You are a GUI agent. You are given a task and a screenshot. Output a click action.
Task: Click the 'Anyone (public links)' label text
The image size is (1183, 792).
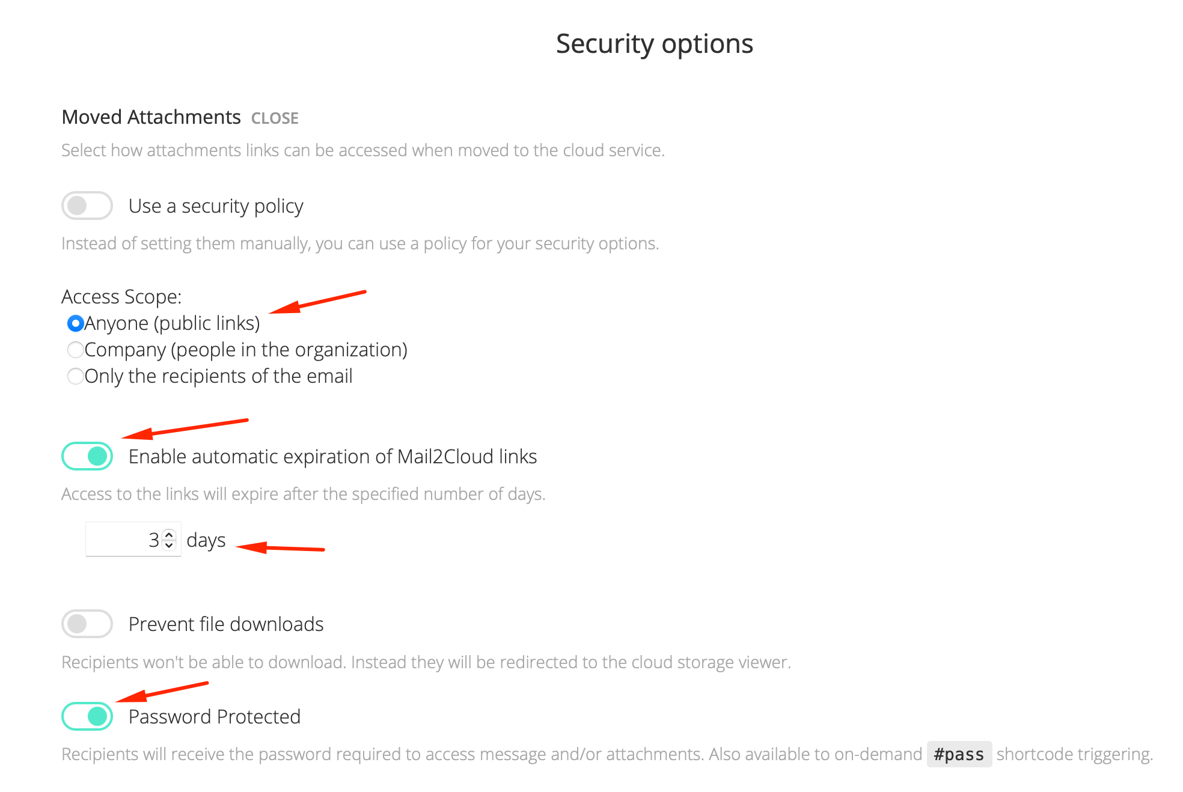pos(172,323)
